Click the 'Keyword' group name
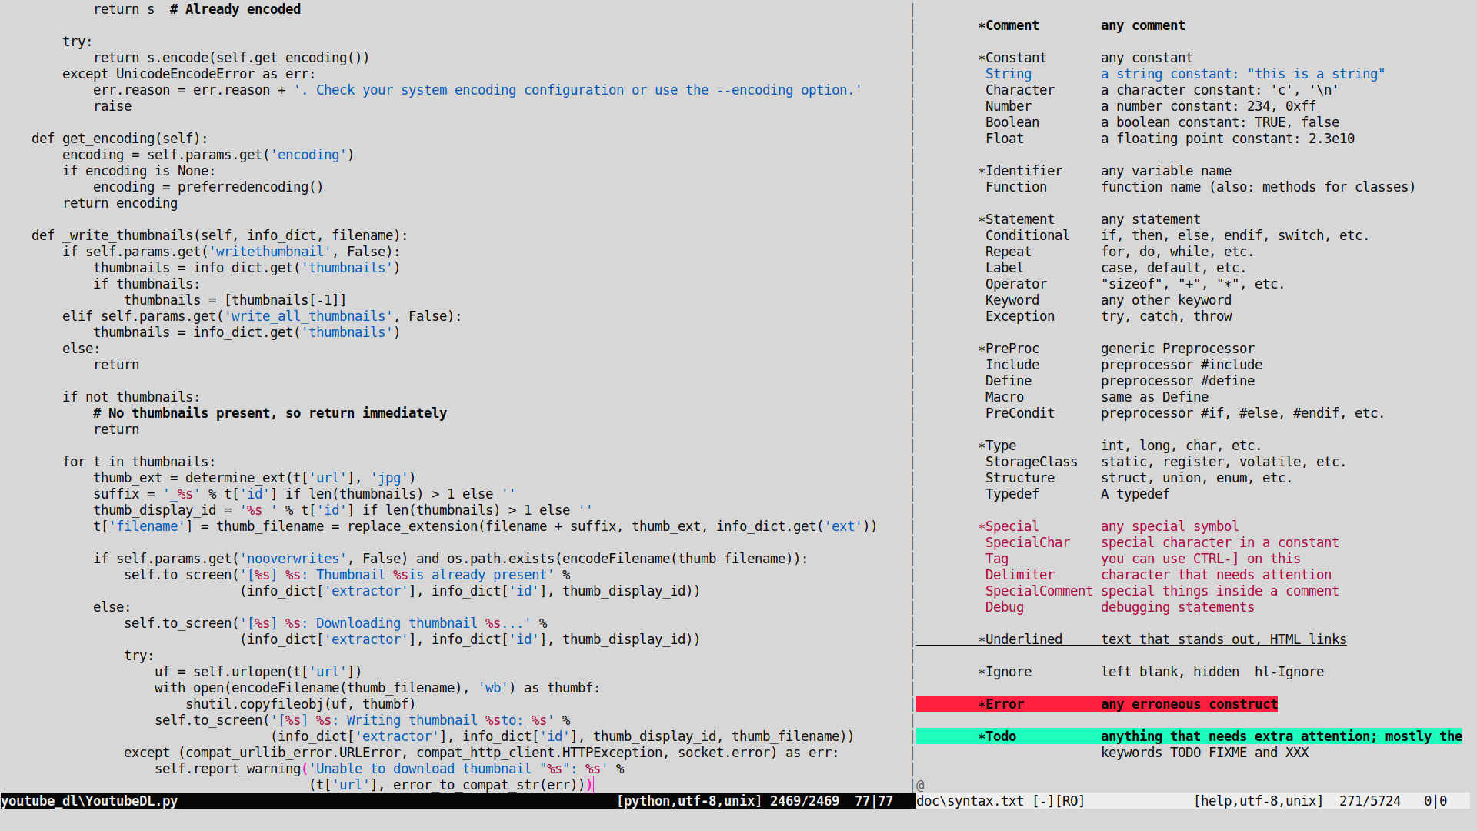Screen dimensions: 1477x831 1012,300
